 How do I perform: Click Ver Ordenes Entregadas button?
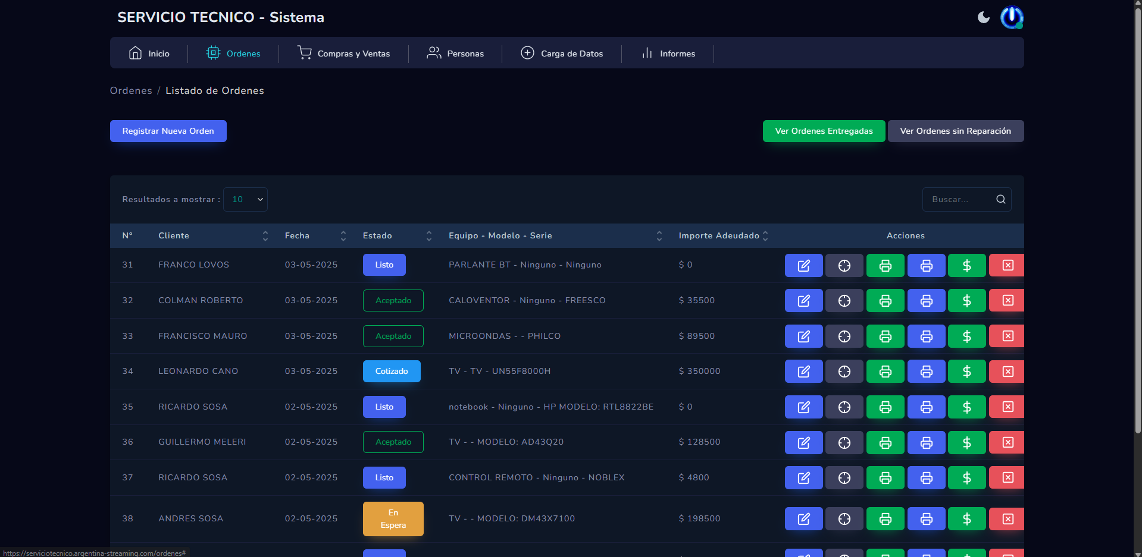824,131
